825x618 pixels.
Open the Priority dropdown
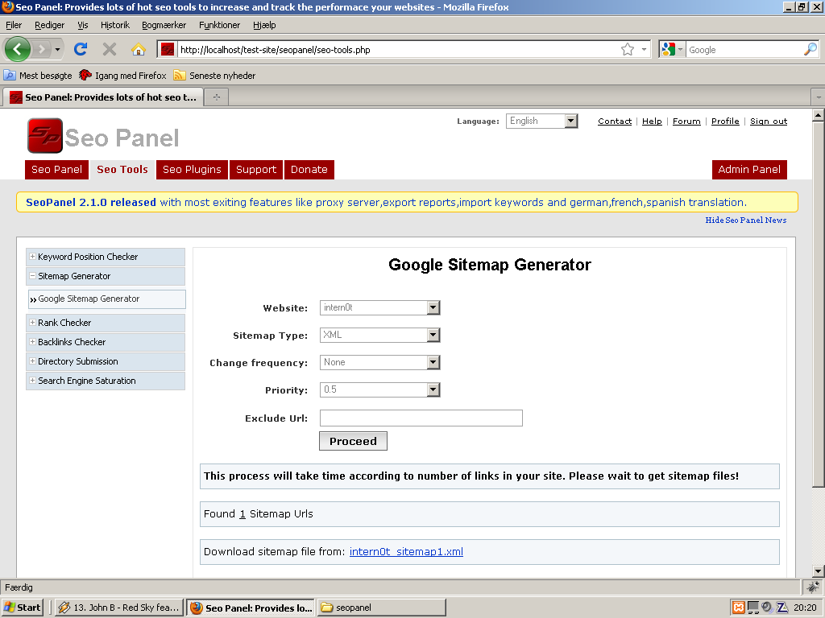click(380, 390)
